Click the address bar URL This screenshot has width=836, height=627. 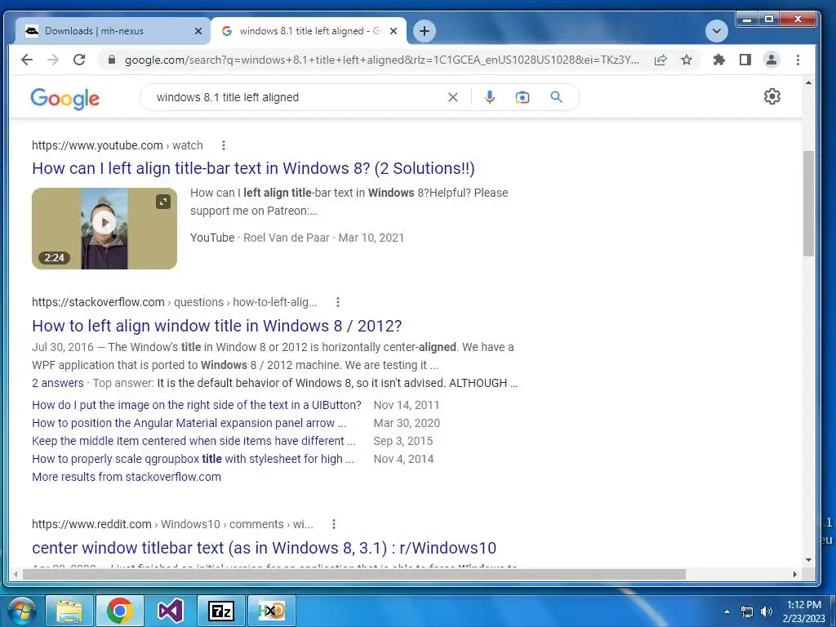click(x=381, y=60)
